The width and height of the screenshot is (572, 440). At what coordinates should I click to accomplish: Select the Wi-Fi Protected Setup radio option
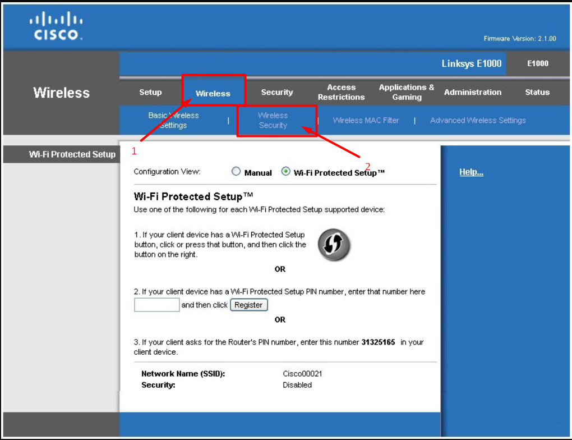coord(286,172)
